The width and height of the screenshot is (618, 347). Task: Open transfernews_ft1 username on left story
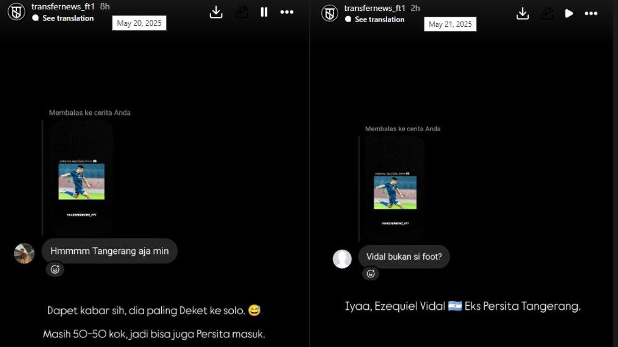click(x=63, y=7)
